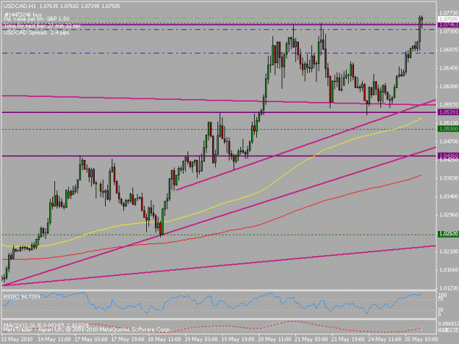Viewport: 459px width, 344px height.
Task: Click the 'Pip value per lot: GBP 6.50' text
Action: pyautogui.click(x=36, y=19)
